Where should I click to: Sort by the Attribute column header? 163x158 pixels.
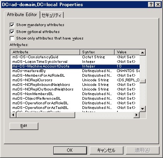tap(45, 52)
